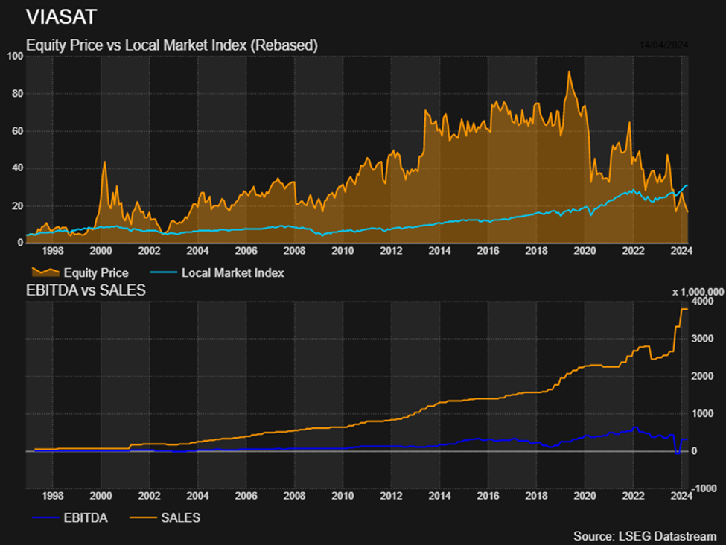Click the 60 y-axis label on equity chart

click(18, 131)
